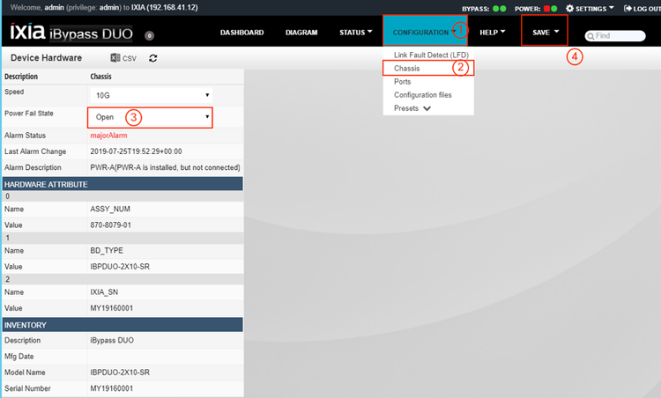This screenshot has height=398, width=661.
Task: Click the Ixia iBypass DUO logo
Action: pyautogui.click(x=71, y=32)
